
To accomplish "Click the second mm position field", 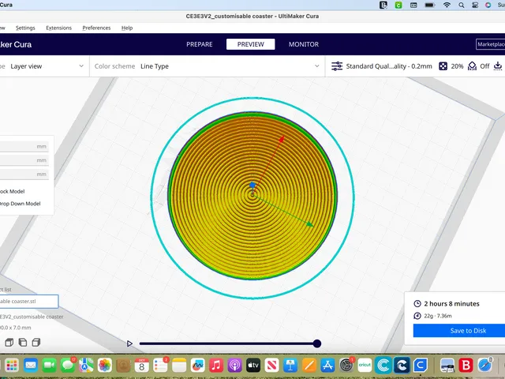I will (24, 160).
